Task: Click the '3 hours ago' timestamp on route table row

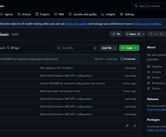Action: coord(129,91)
